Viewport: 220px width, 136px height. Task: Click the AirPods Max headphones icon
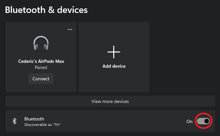click(x=41, y=44)
